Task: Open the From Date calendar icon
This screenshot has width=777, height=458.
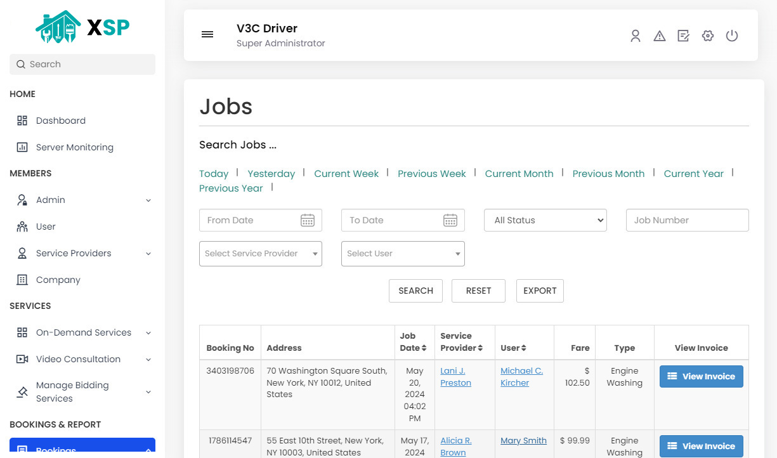Action: click(x=308, y=220)
